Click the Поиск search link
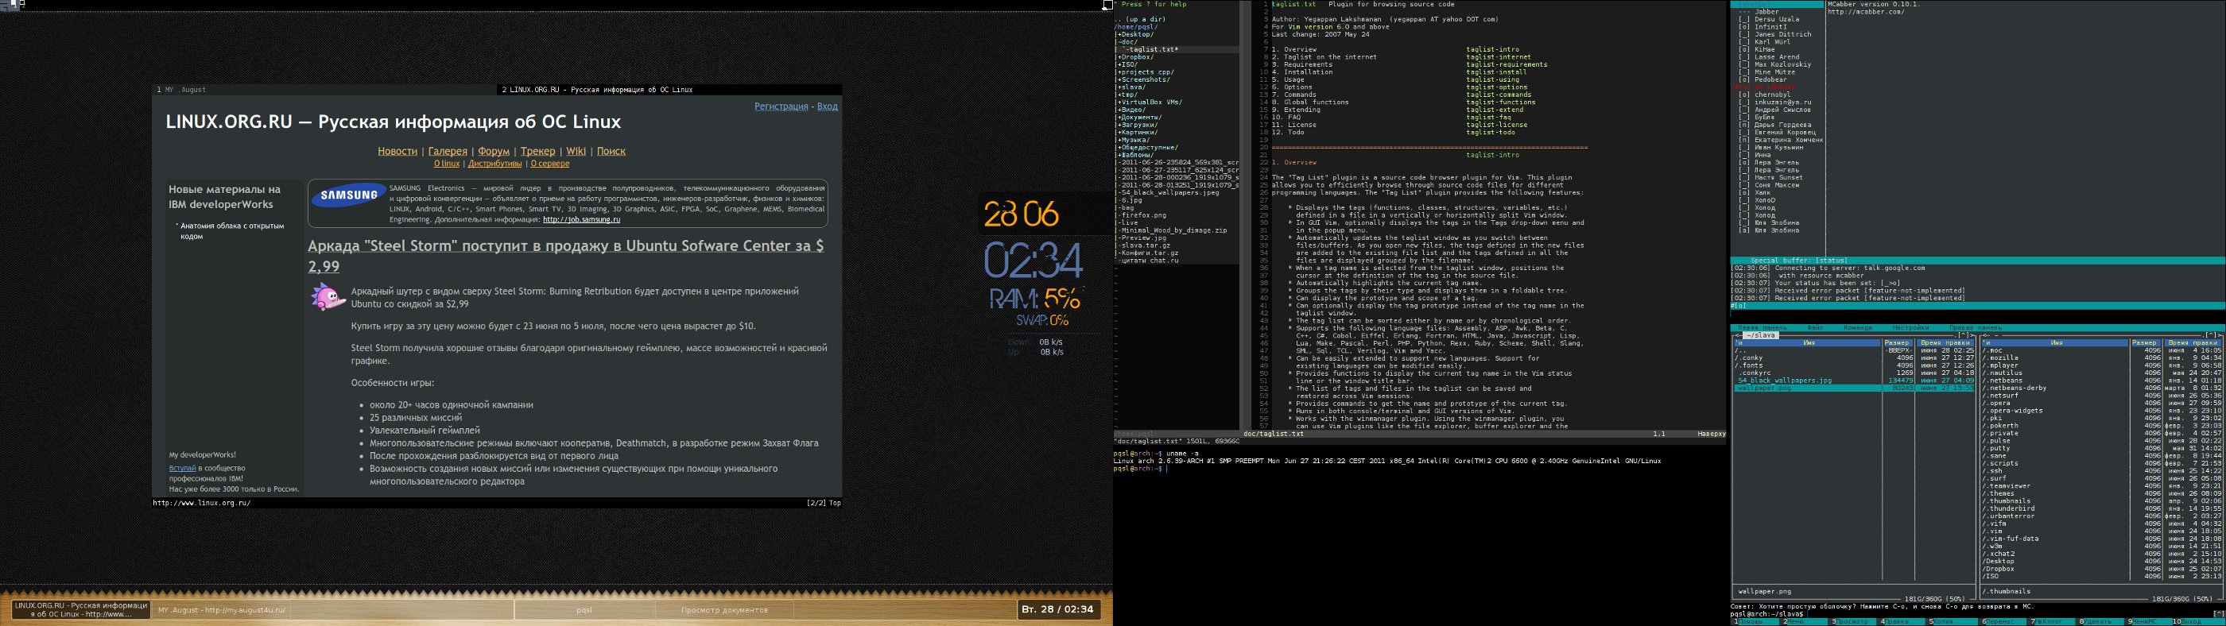 click(611, 151)
